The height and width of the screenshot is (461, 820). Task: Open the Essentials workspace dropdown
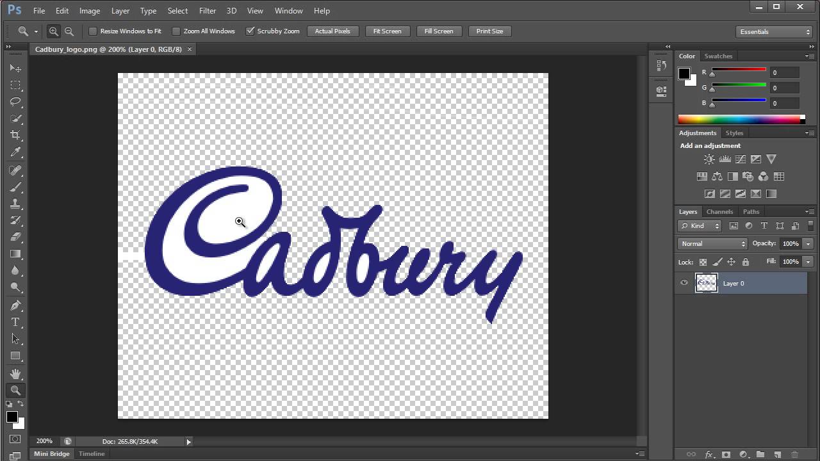point(775,31)
